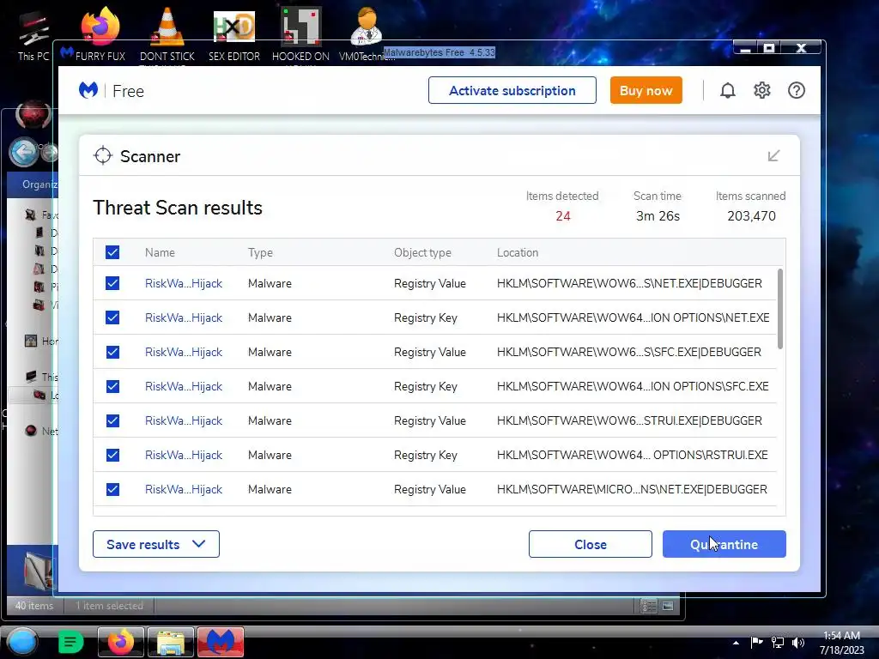Collapse the Scanner panel arrow
This screenshot has height=659, width=879.
pos(773,155)
